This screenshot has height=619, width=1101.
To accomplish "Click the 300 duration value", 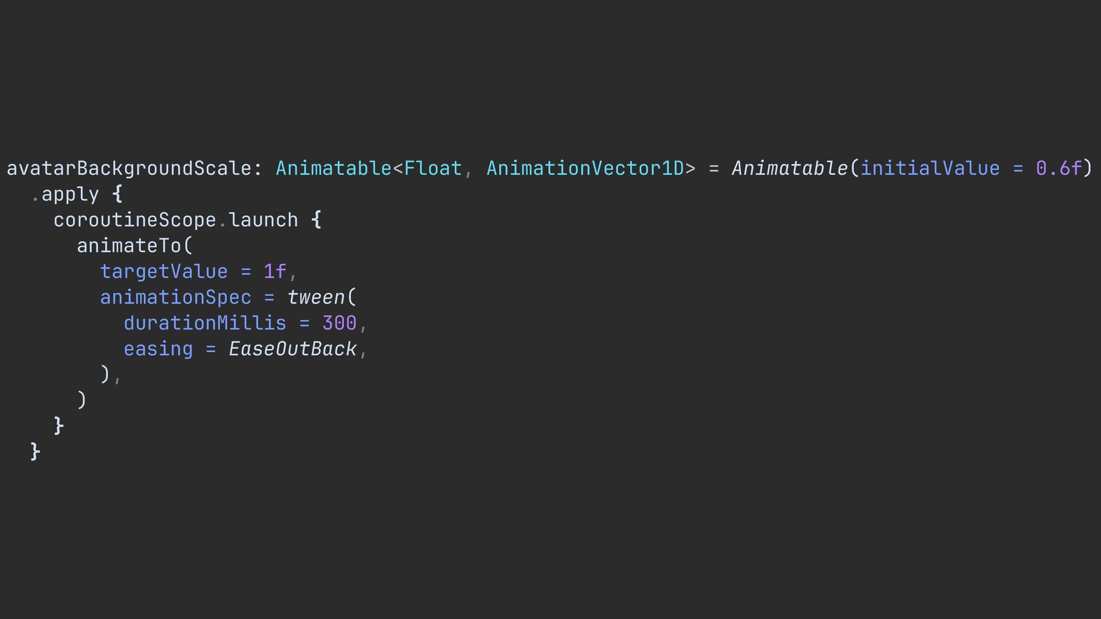I will [x=339, y=323].
